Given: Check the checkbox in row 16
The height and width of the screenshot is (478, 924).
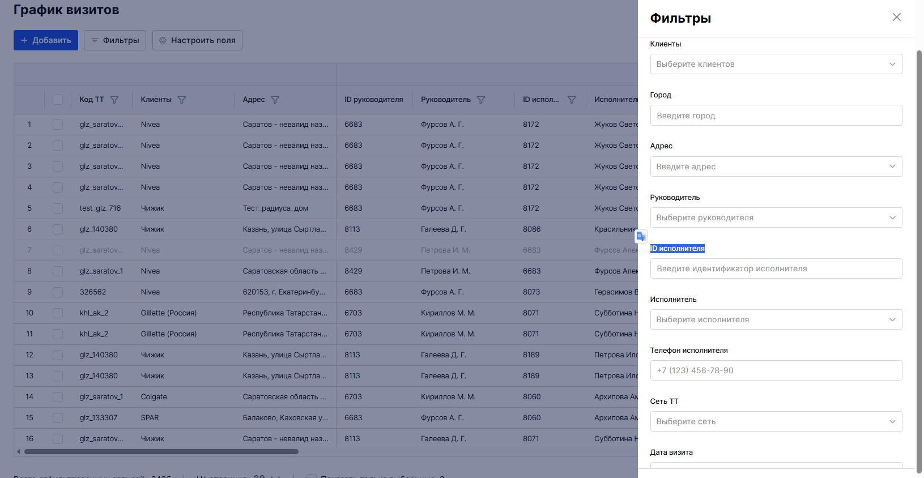Looking at the screenshot, I should coord(58,439).
